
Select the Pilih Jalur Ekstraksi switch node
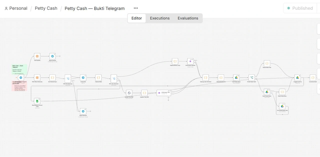114,79
